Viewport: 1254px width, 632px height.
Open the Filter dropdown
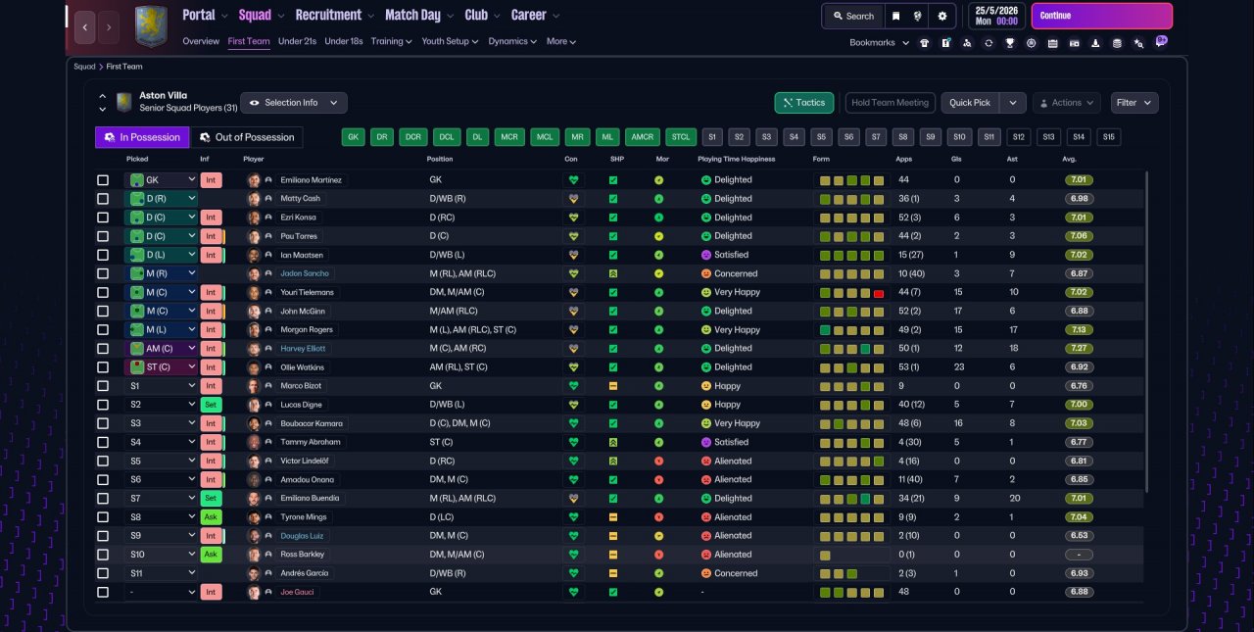pos(1134,103)
